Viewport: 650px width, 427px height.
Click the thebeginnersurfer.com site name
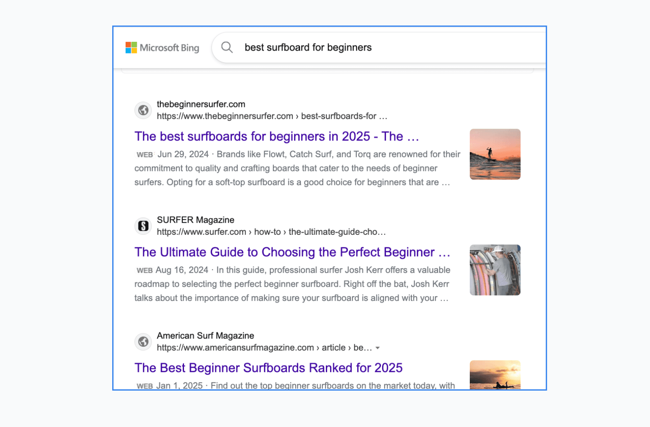(201, 104)
